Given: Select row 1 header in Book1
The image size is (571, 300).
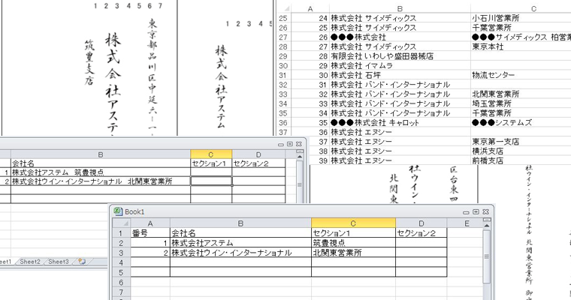Looking at the screenshot, I should click(x=121, y=233).
